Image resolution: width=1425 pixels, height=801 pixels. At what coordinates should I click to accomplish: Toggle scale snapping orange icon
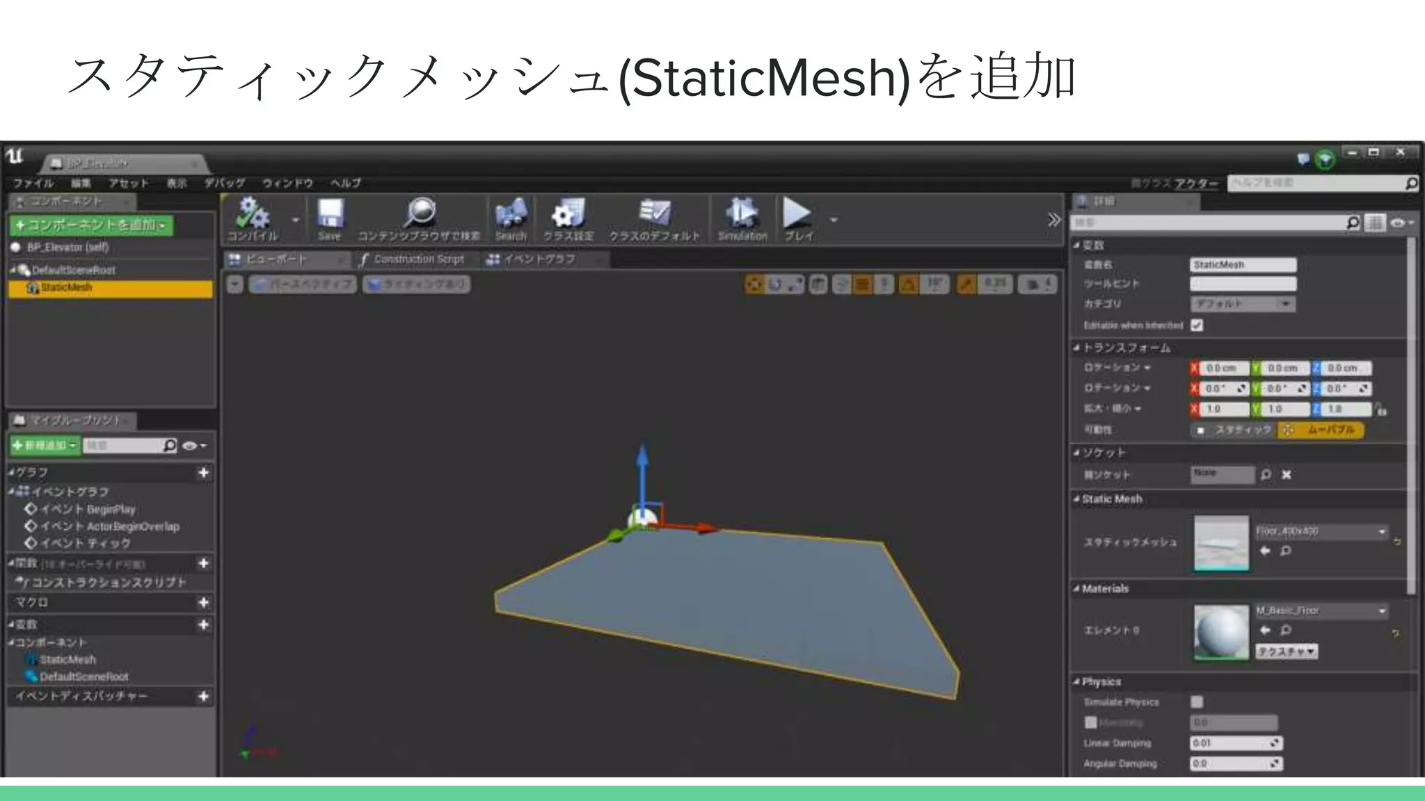[966, 284]
